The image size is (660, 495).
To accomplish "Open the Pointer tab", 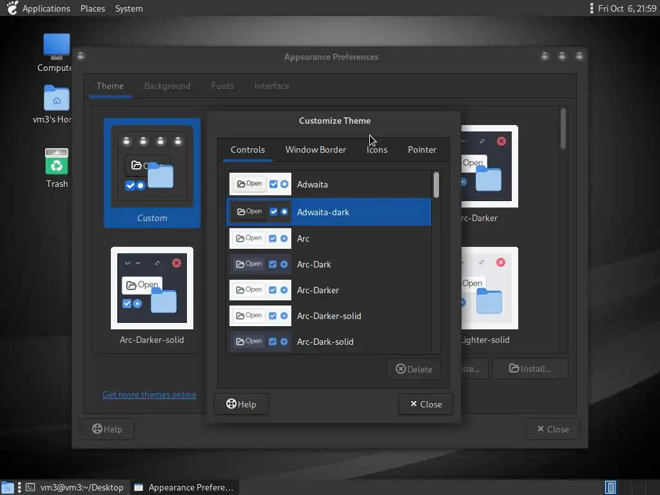I will pos(422,150).
